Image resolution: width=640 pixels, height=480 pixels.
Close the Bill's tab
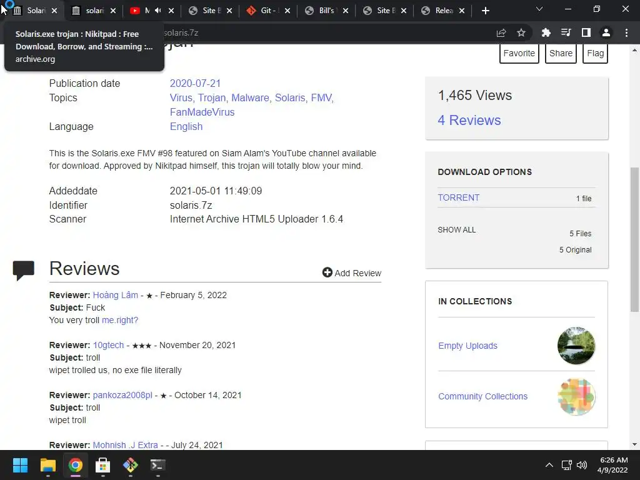point(346,11)
